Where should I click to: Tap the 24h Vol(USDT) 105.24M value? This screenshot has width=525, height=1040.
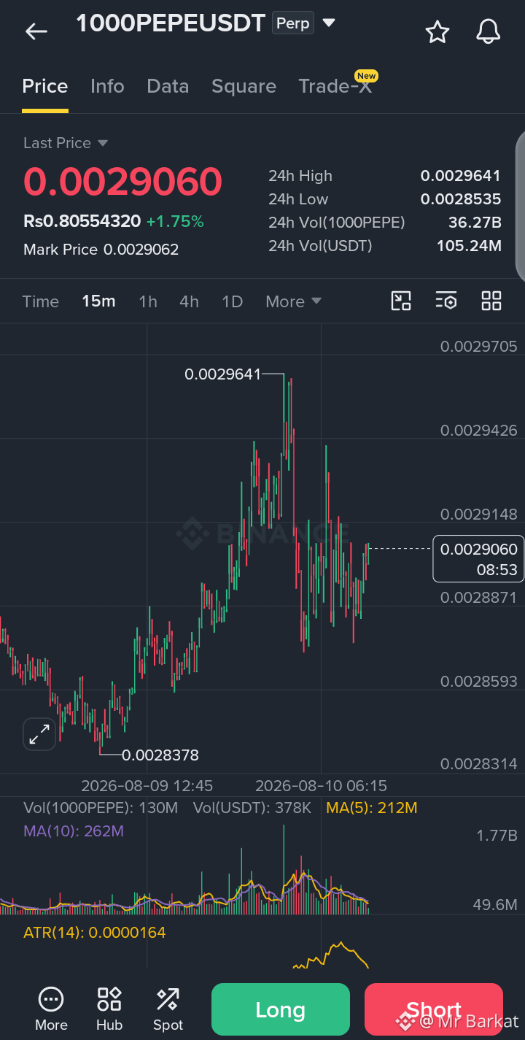click(469, 246)
